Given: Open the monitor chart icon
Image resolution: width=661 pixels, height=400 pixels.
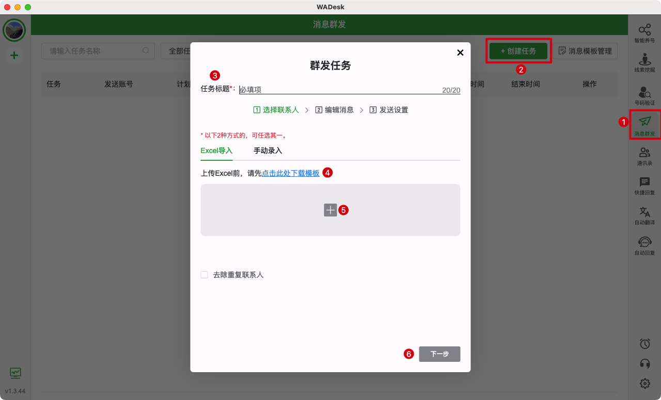Looking at the screenshot, I should pyautogui.click(x=15, y=372).
